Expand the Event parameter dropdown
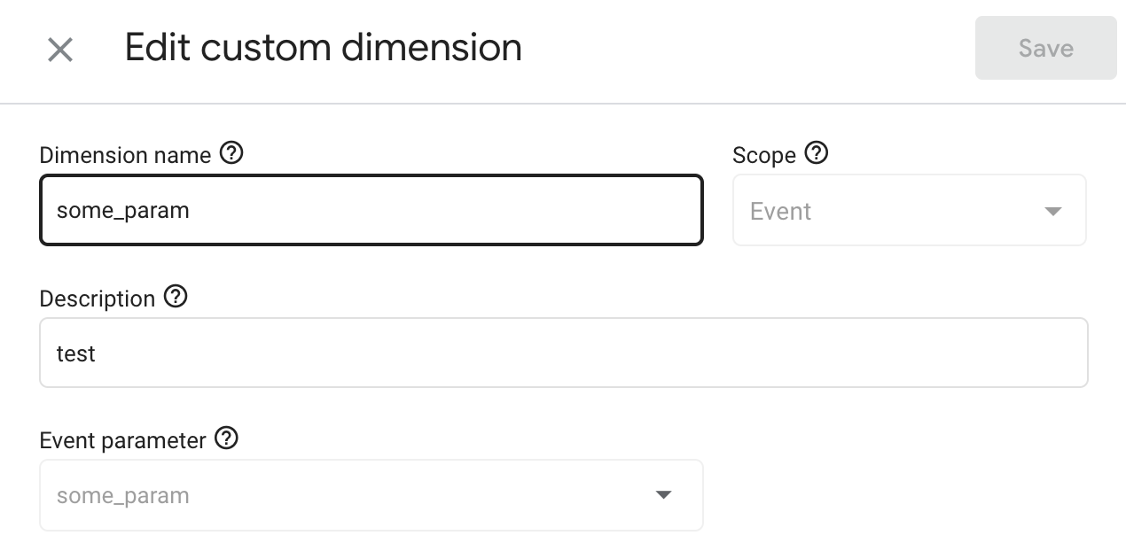 coord(371,494)
